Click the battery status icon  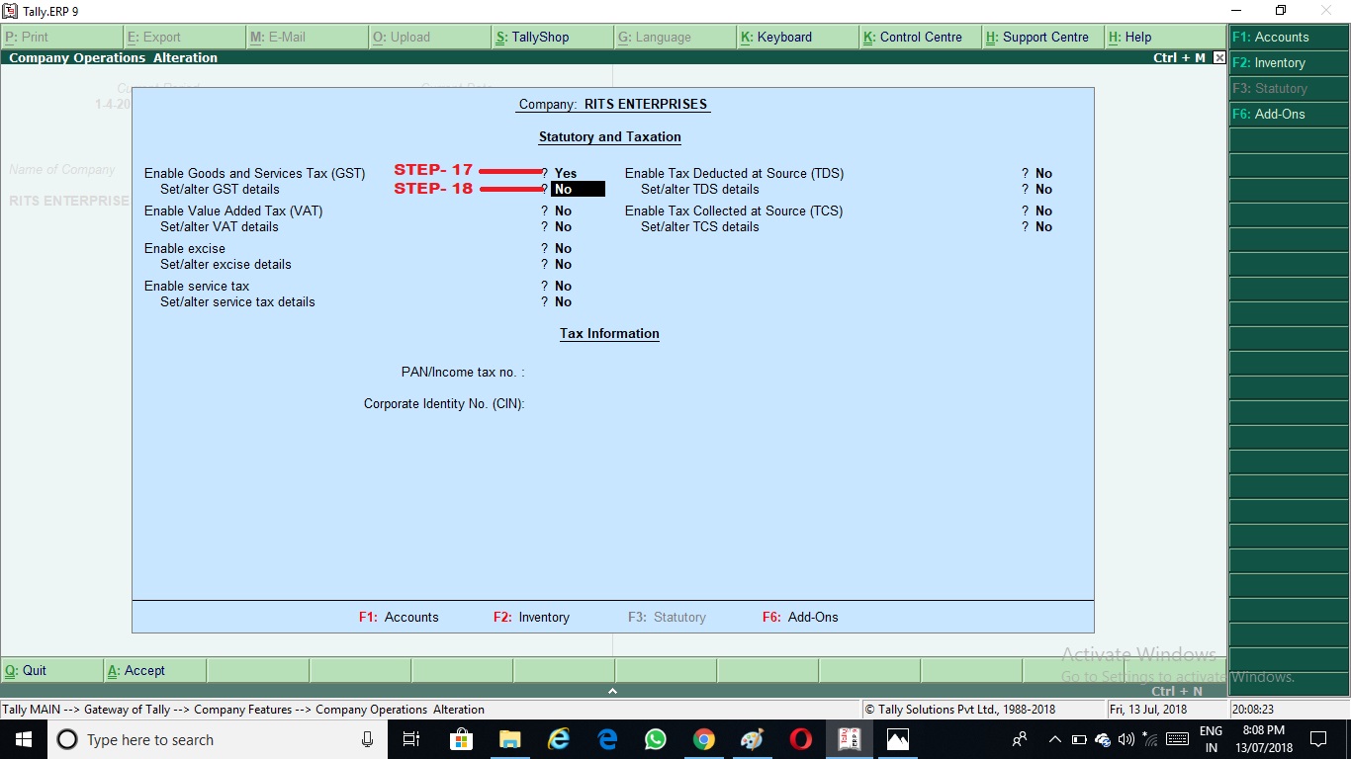[1079, 739]
